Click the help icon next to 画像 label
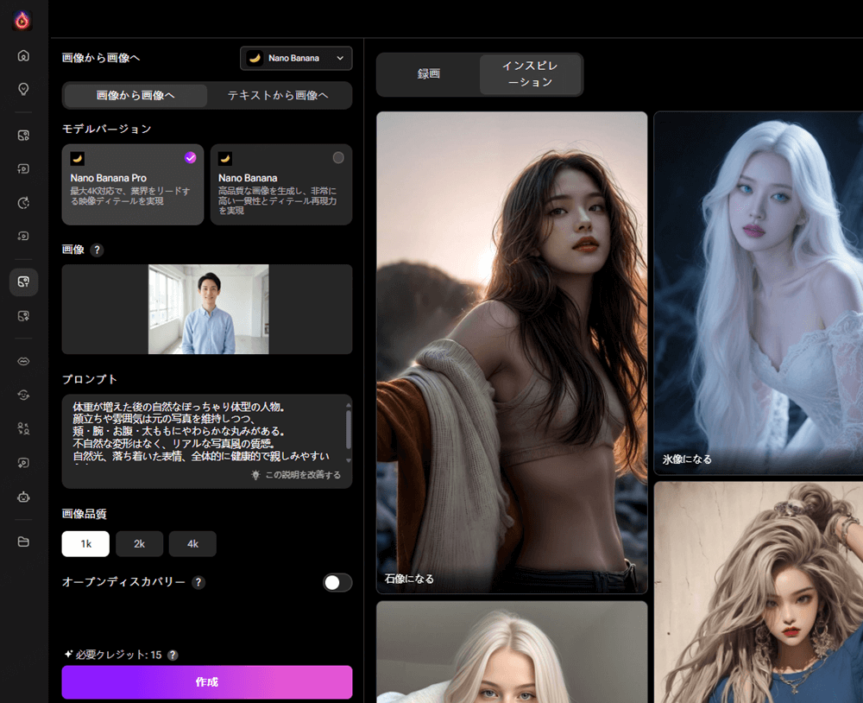 coord(98,250)
